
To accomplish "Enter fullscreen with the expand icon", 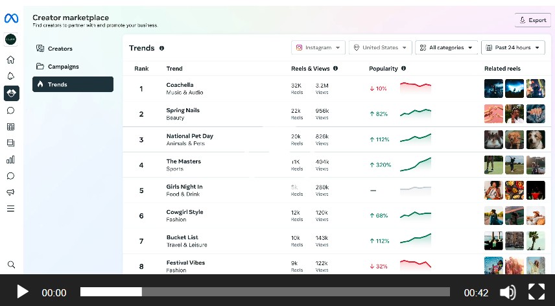I will (537, 292).
